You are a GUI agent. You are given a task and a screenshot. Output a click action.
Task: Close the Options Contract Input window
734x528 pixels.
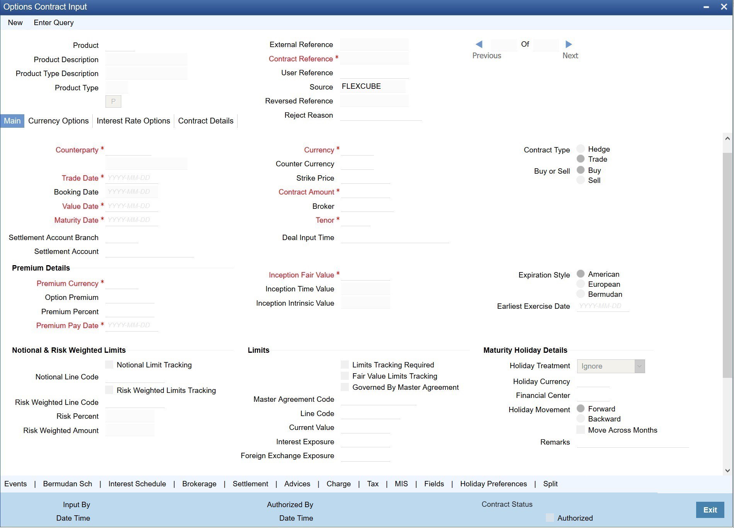724,7
